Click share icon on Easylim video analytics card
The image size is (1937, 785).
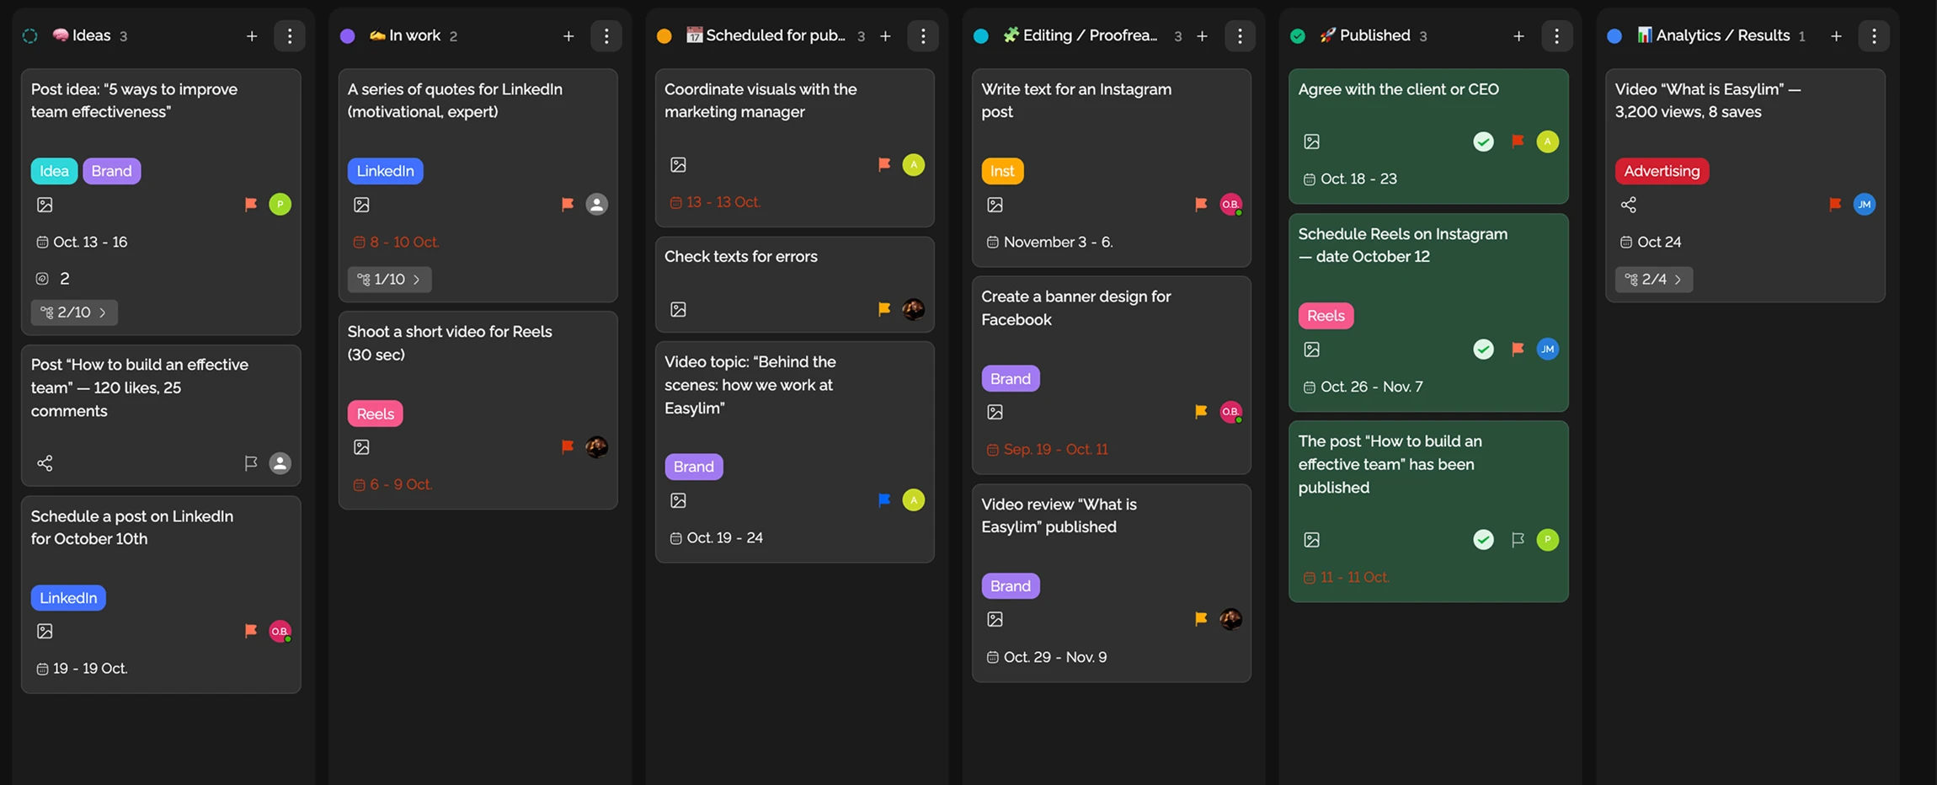pos(1628,205)
